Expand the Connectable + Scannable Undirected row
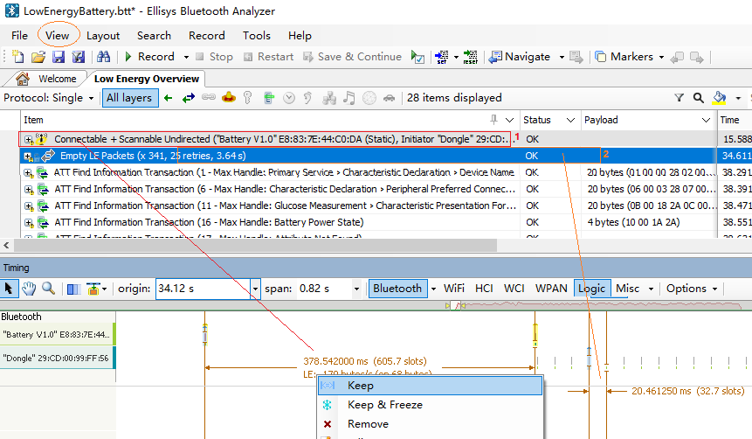The image size is (752, 439). pyautogui.click(x=29, y=140)
